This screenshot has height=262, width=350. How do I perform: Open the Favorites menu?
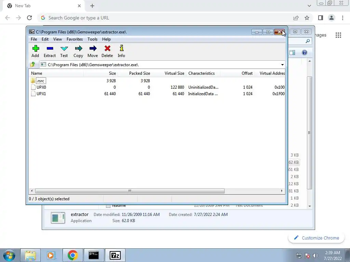[x=75, y=39]
